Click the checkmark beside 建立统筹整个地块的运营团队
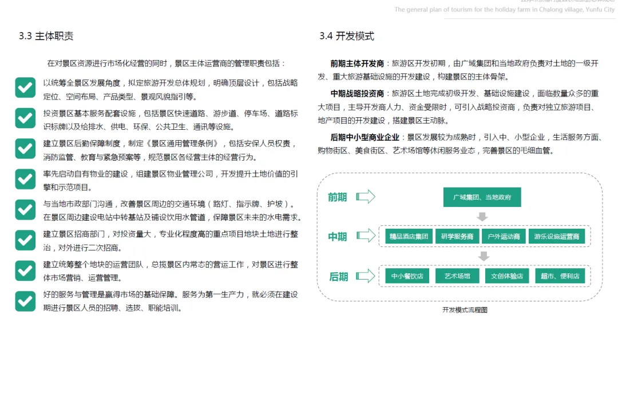618x406 pixels. [25, 270]
